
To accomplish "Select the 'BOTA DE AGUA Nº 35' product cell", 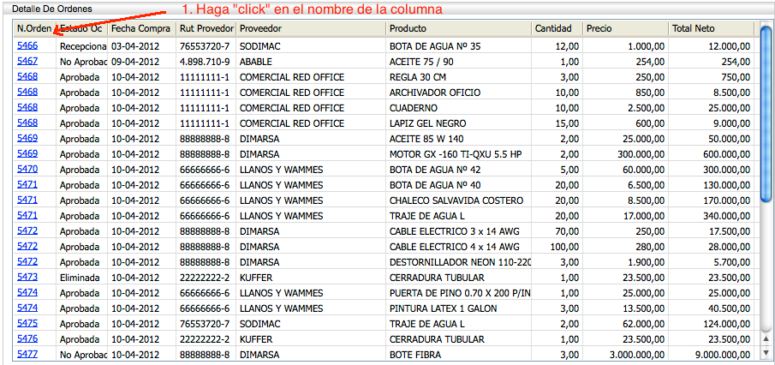I will tap(459, 46).
